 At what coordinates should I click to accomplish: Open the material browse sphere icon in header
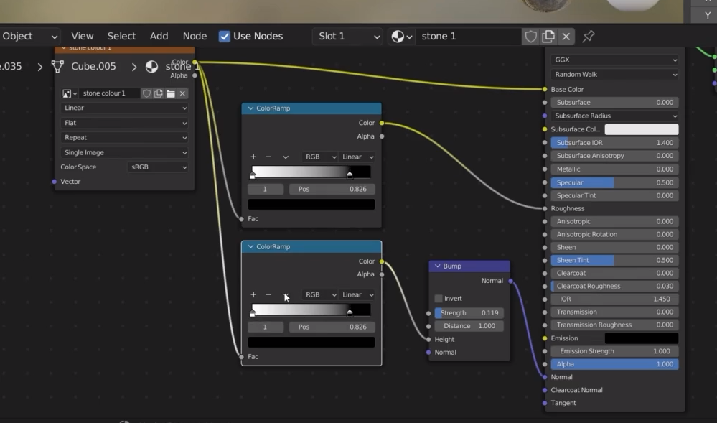[x=401, y=36]
